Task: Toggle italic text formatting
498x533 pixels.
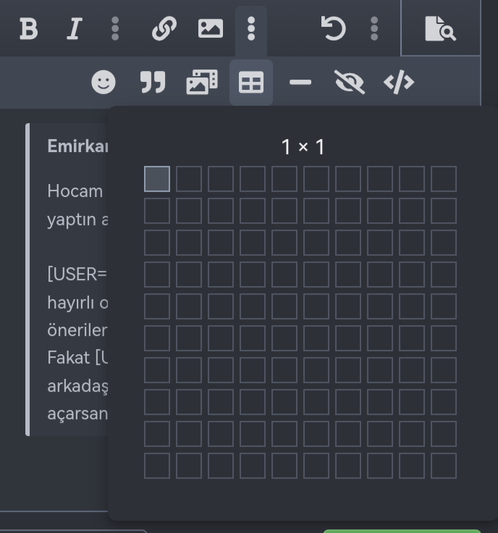Action: click(74, 29)
